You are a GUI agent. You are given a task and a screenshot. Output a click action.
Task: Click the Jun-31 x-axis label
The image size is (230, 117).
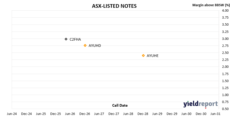(215, 114)
